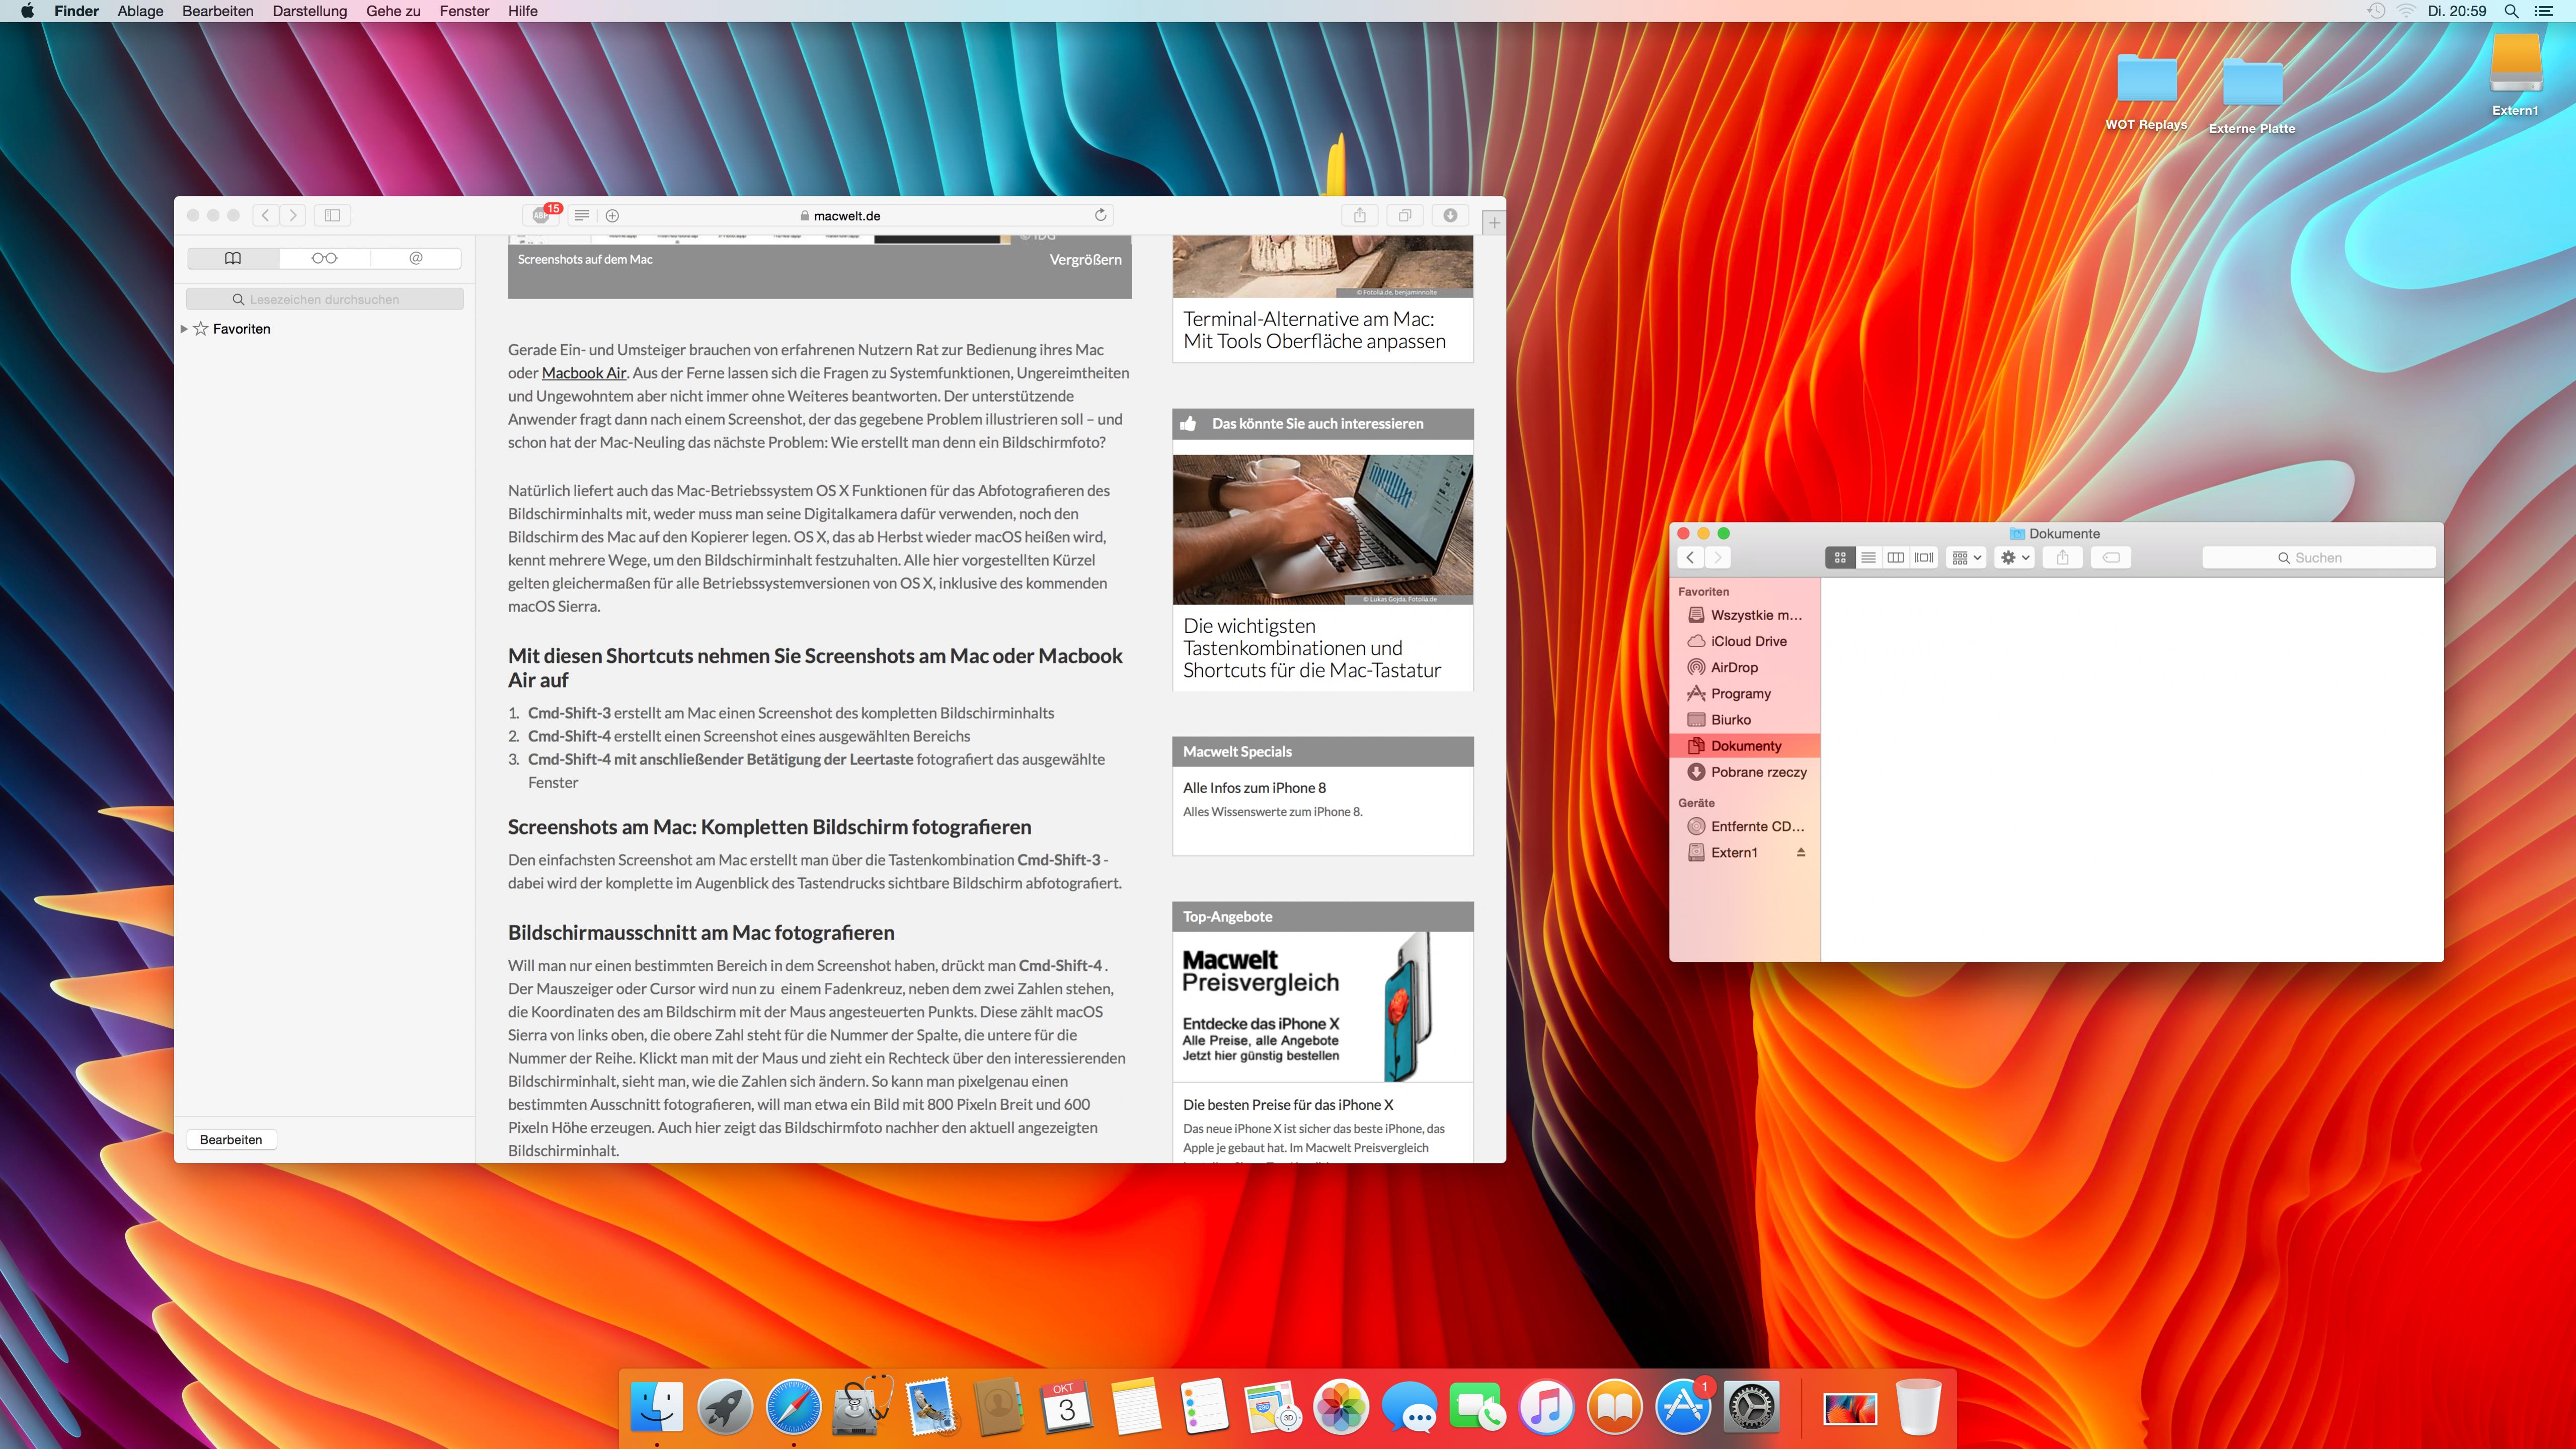This screenshot has height=1449, width=2576.
Task: Click the Suchen field in Finder
Action: point(2318,558)
